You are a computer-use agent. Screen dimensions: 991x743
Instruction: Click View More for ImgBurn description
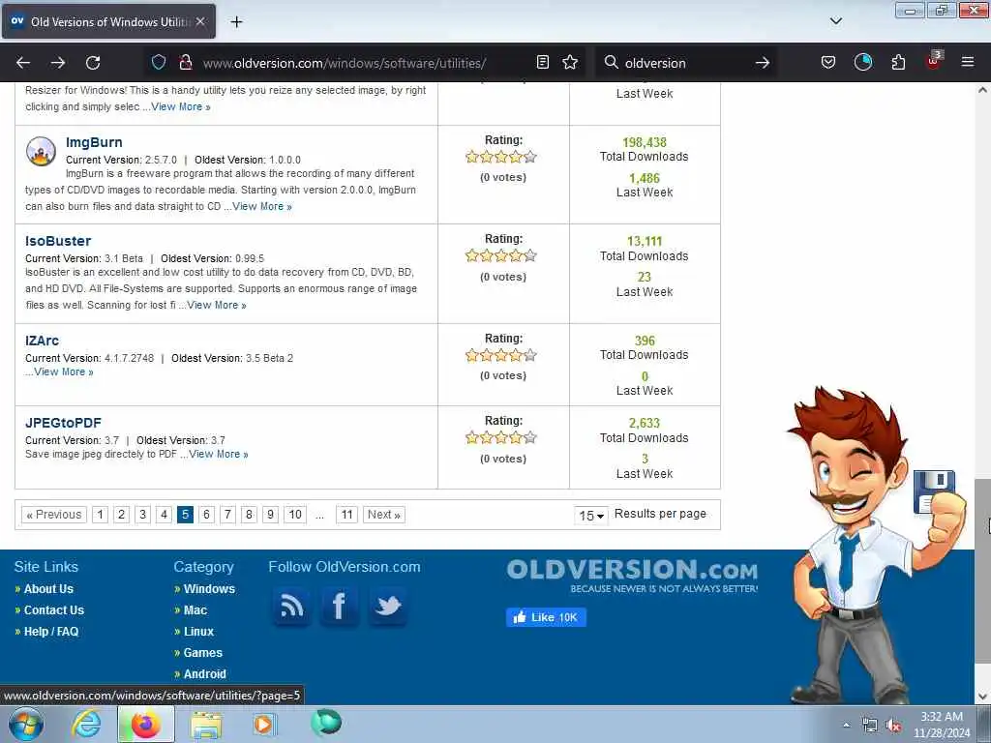coord(262,206)
